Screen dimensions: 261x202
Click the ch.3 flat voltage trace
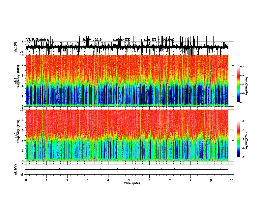click(127, 169)
